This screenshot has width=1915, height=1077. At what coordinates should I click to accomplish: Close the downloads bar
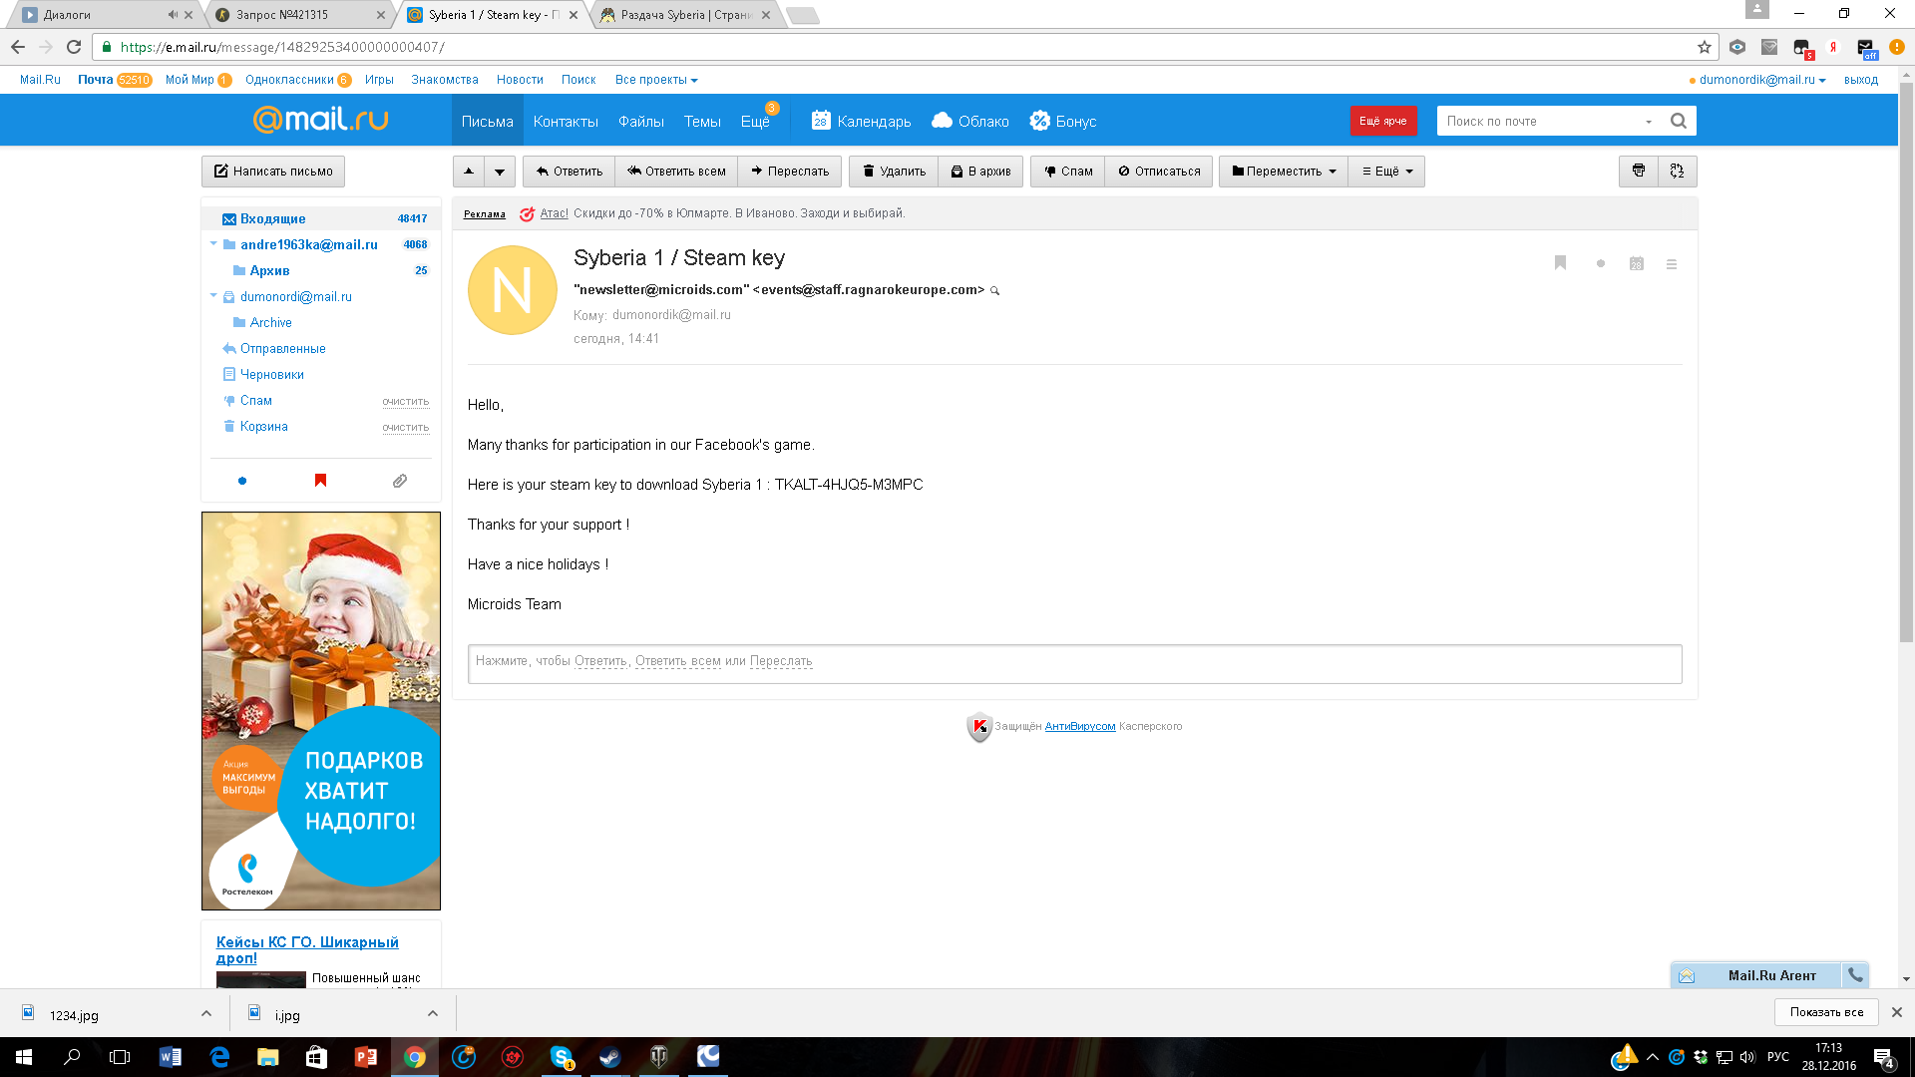[x=1897, y=1012]
